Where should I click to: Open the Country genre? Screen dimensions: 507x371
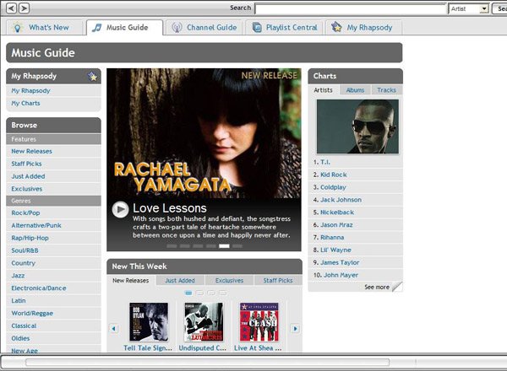pyautogui.click(x=24, y=263)
